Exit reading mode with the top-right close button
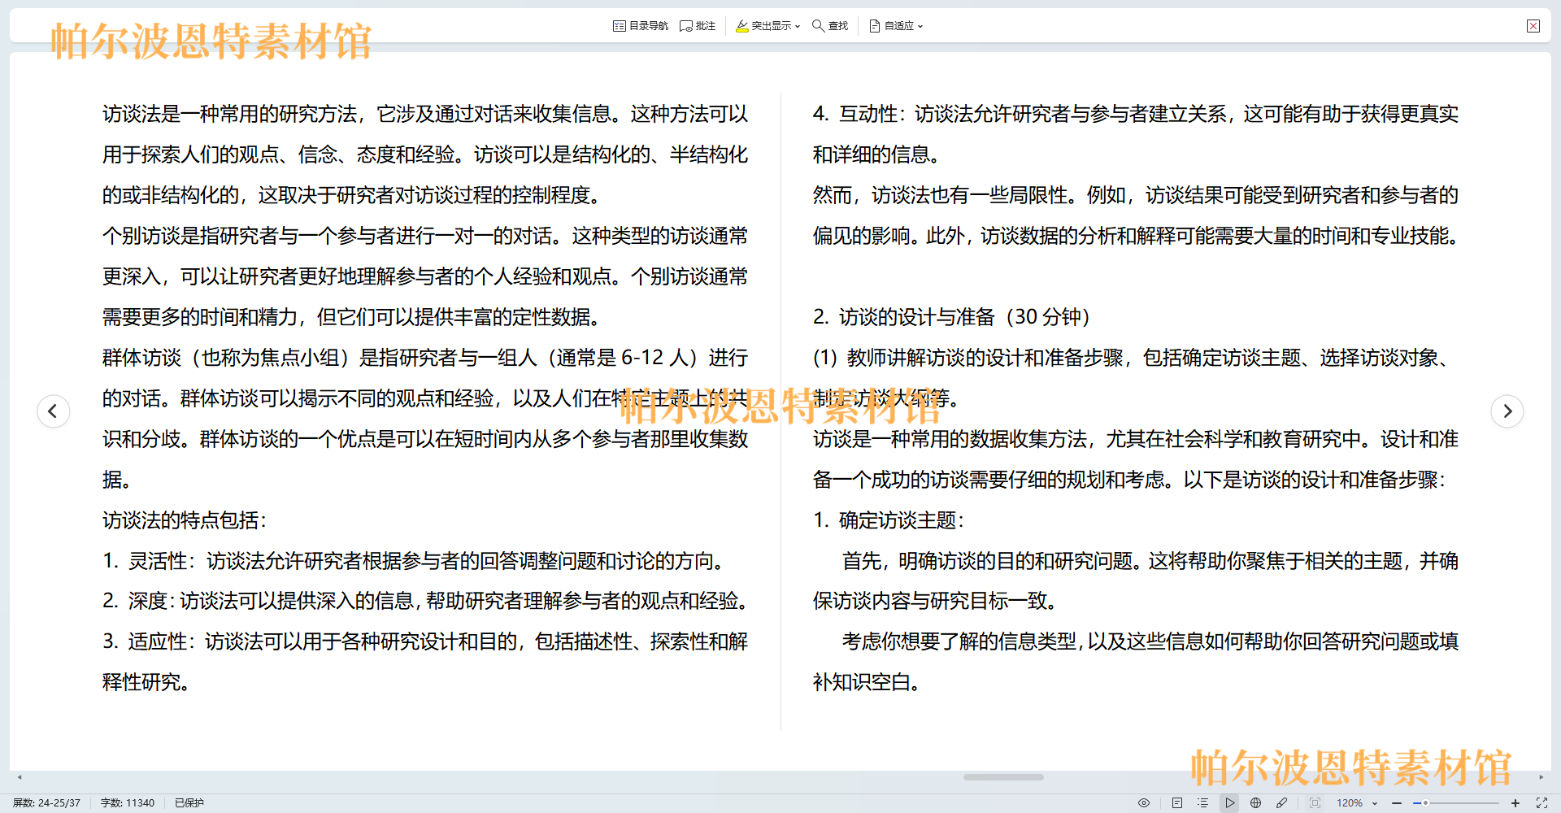The image size is (1561, 813). tap(1533, 26)
